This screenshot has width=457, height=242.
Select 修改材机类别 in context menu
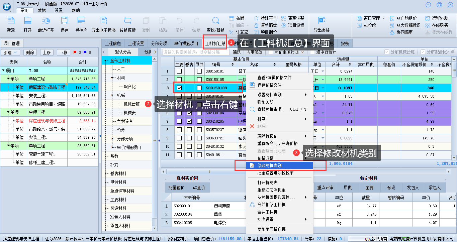(280, 165)
